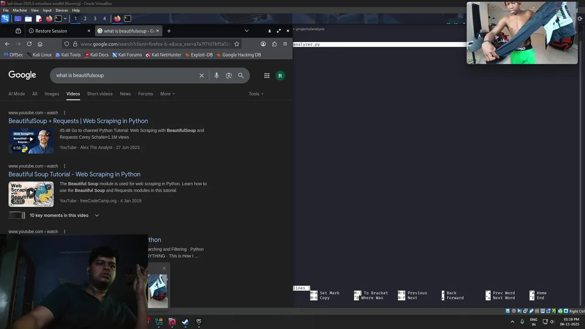Open the file manager in Kali panel
585x329 pixels.
[x=28, y=19]
